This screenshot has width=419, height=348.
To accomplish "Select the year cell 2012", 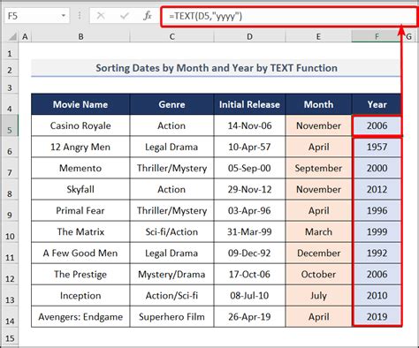I will (x=377, y=189).
